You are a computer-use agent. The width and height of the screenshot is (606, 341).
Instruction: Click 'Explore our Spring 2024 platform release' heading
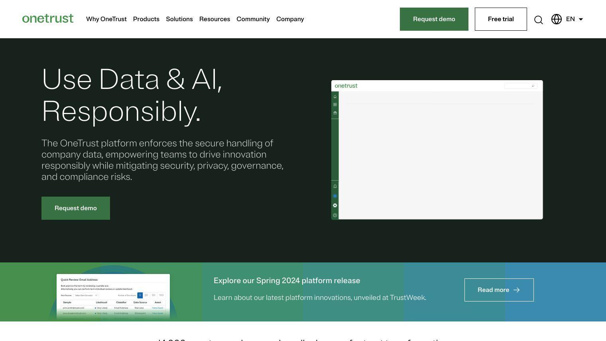pyautogui.click(x=287, y=281)
